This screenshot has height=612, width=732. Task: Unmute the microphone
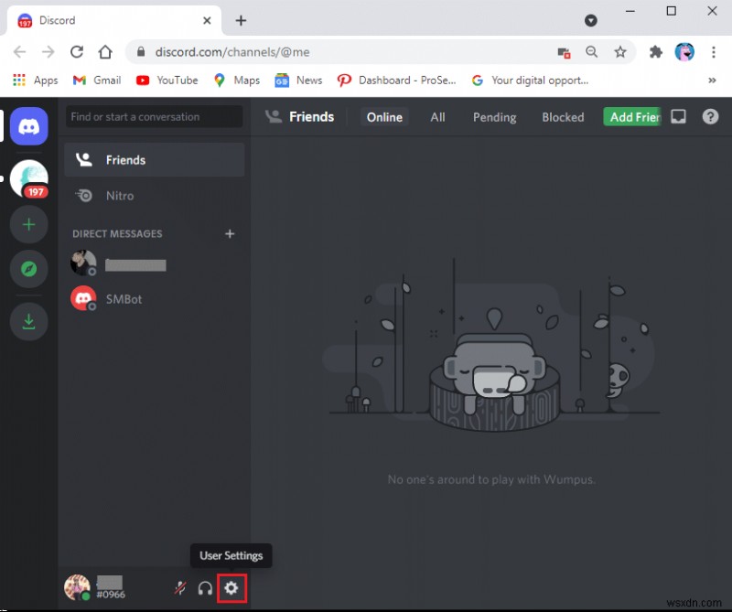tap(179, 588)
